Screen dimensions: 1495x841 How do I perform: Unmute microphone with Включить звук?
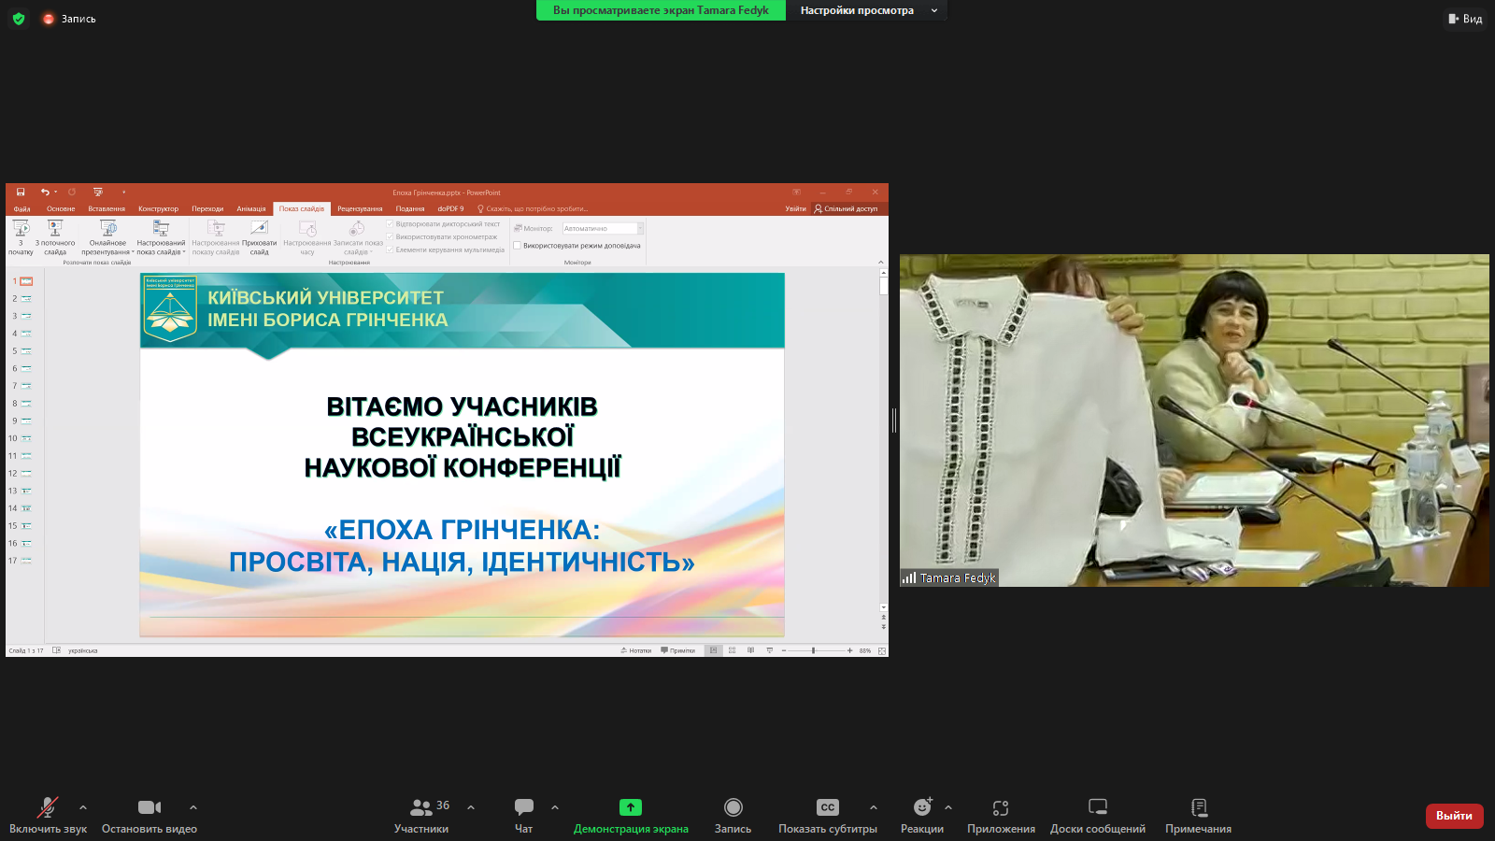pos(48,808)
